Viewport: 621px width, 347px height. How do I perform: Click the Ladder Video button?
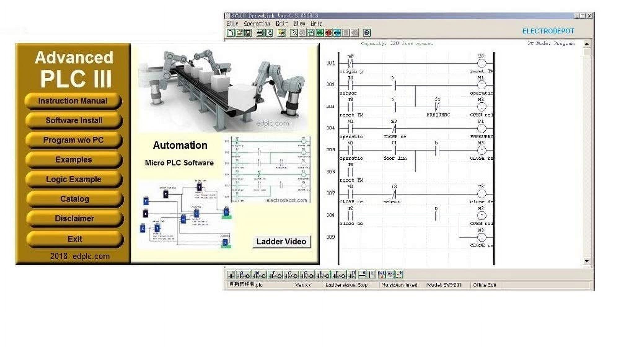[281, 241]
